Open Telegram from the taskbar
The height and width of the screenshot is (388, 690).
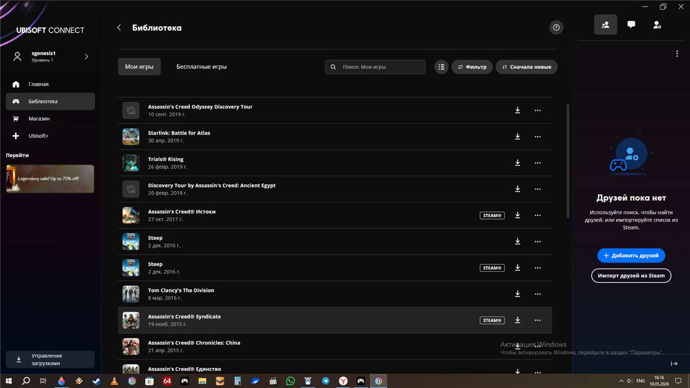point(325,381)
